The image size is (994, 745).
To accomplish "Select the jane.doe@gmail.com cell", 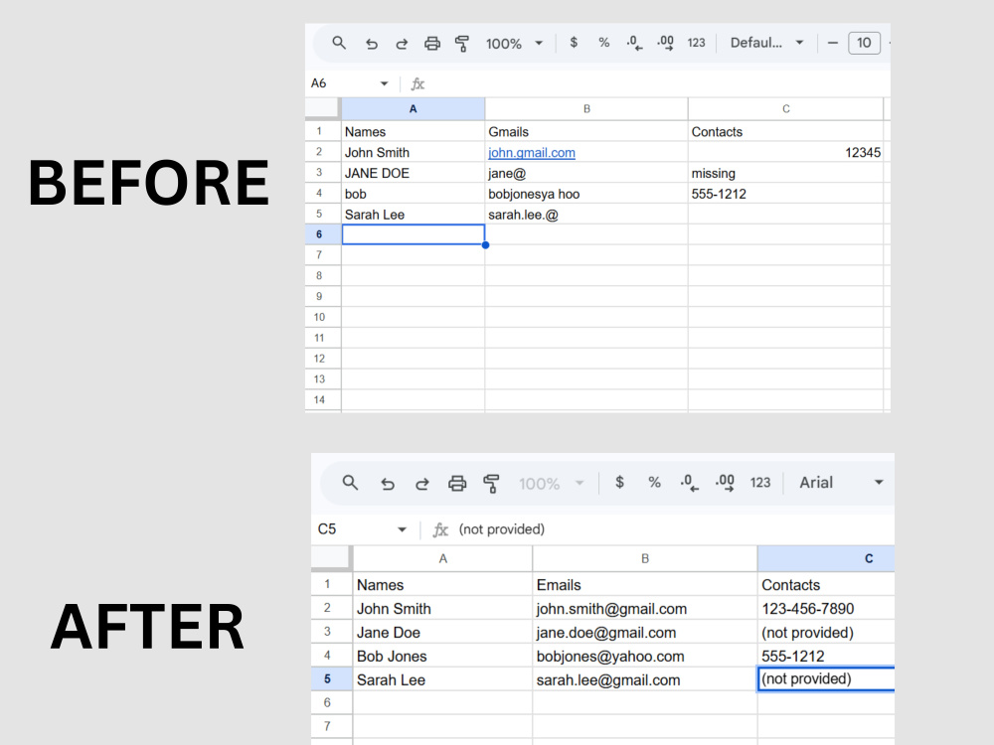I will 645,632.
